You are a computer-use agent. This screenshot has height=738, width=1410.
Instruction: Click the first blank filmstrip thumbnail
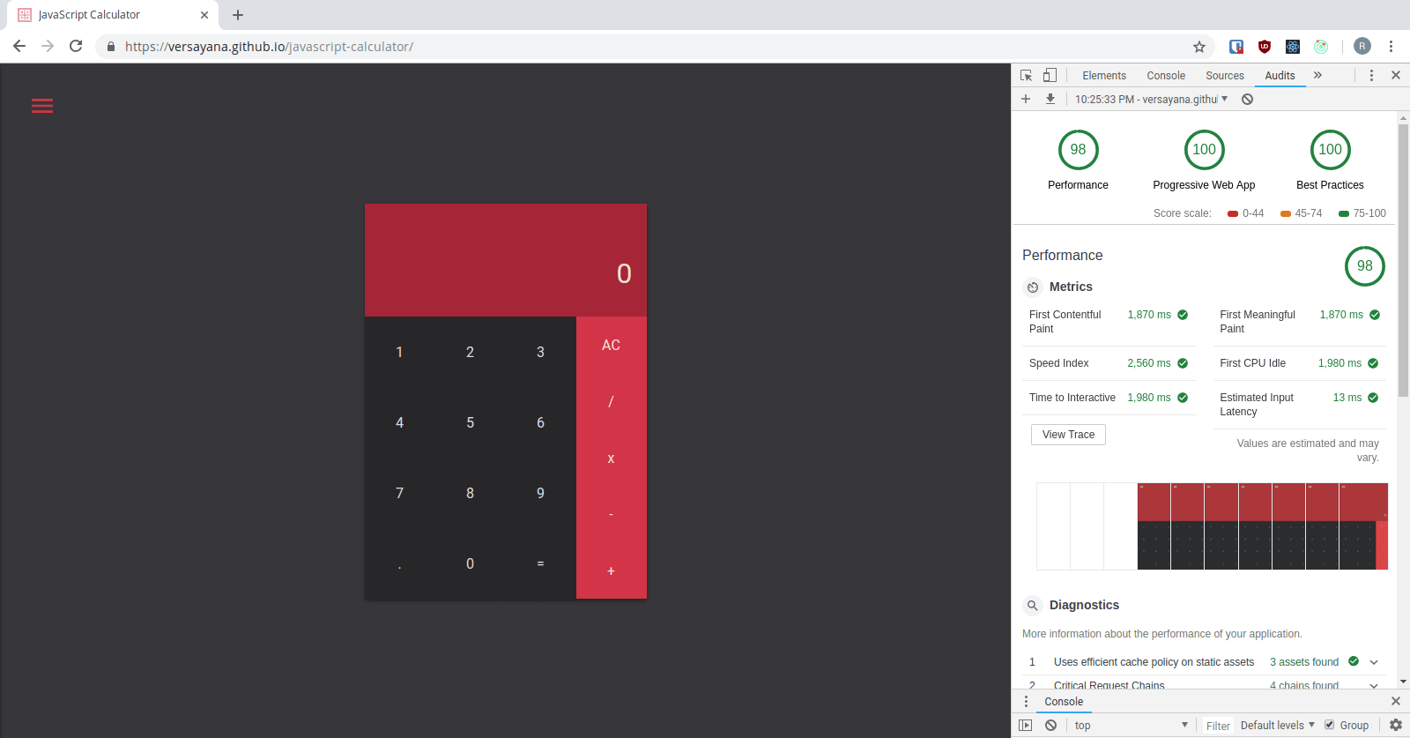(1053, 526)
